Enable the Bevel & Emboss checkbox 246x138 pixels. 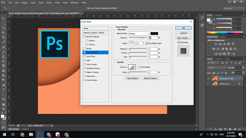click(85, 37)
